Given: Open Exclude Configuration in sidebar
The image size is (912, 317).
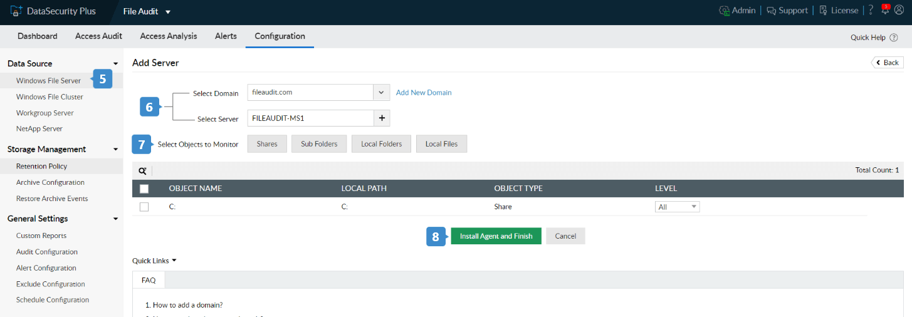Looking at the screenshot, I should point(51,284).
